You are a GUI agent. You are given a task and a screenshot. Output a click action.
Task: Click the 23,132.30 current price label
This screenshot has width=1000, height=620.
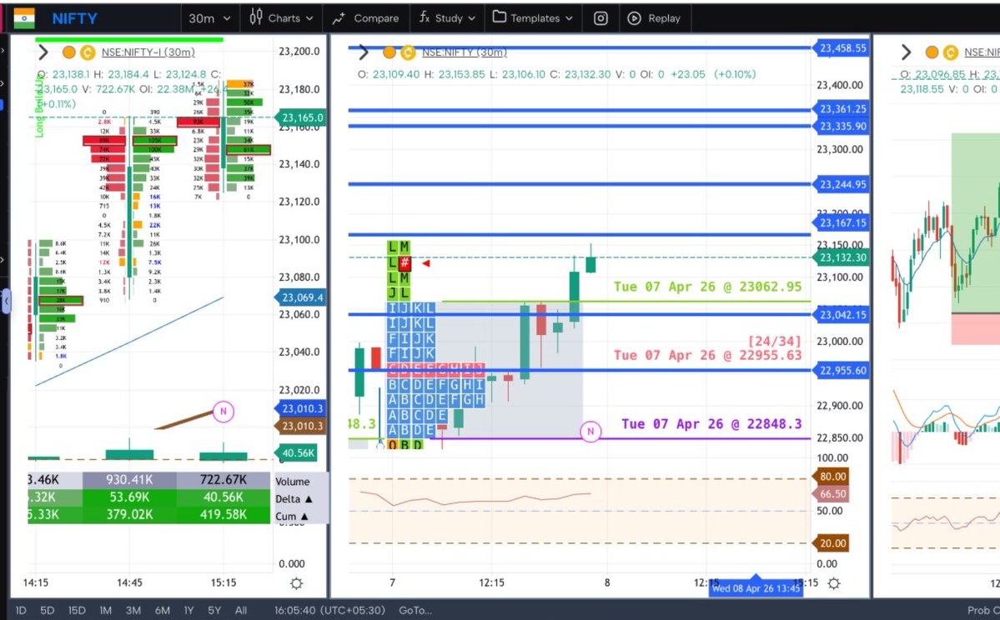[x=842, y=257]
